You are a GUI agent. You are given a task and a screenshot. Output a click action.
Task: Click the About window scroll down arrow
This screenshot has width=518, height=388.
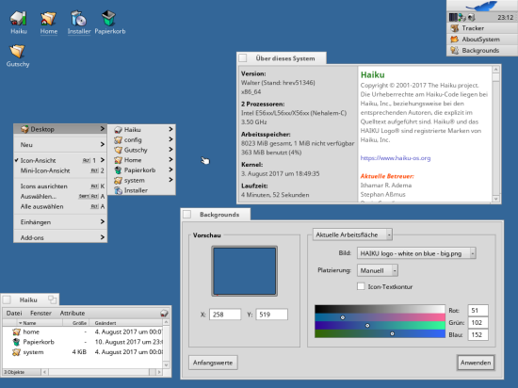[x=495, y=199]
